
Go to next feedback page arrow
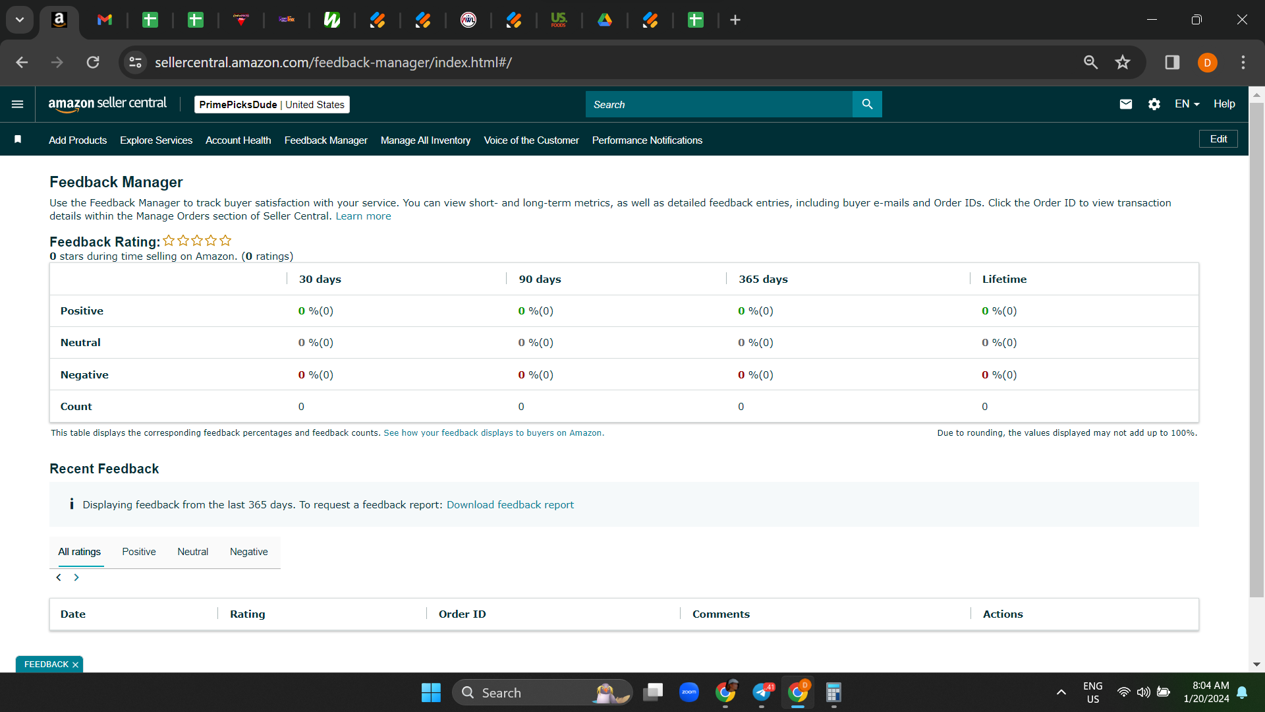(76, 578)
